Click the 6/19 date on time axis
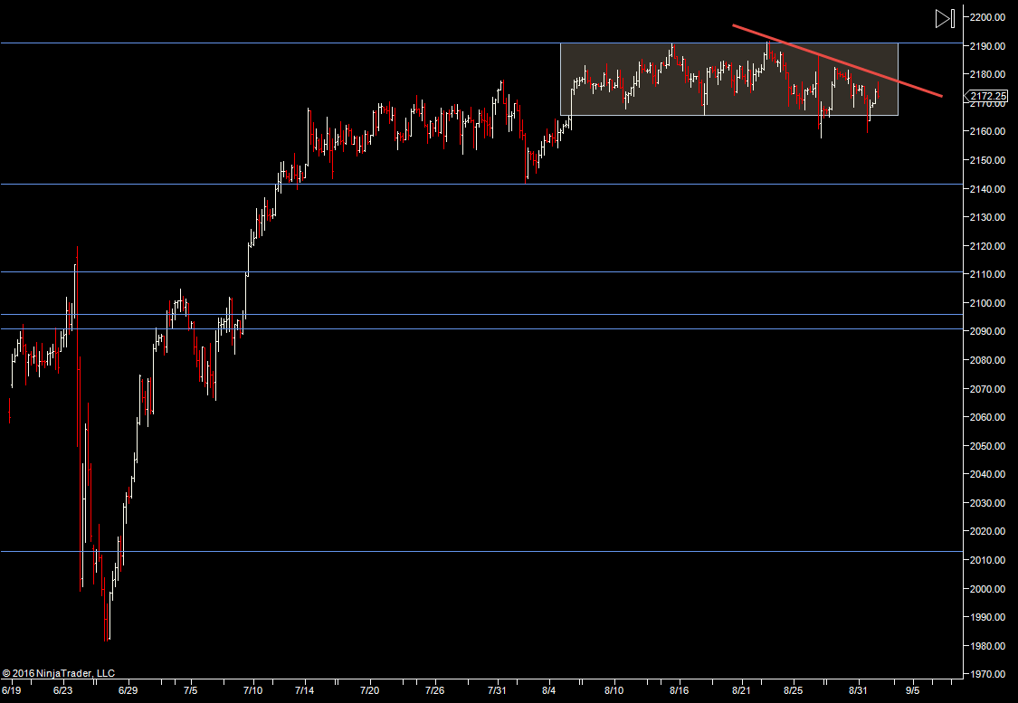This screenshot has height=703, width=1018. pos(11,691)
